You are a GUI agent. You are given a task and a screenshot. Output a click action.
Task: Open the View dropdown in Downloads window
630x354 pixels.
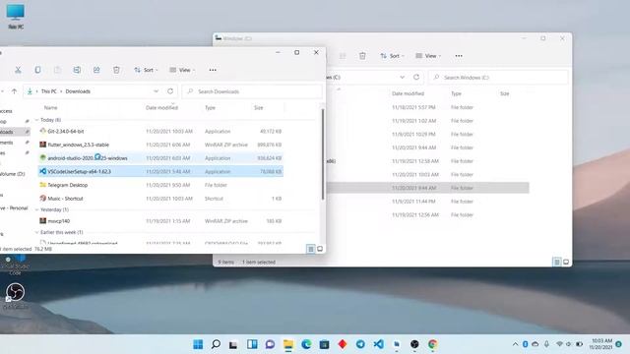coord(182,70)
